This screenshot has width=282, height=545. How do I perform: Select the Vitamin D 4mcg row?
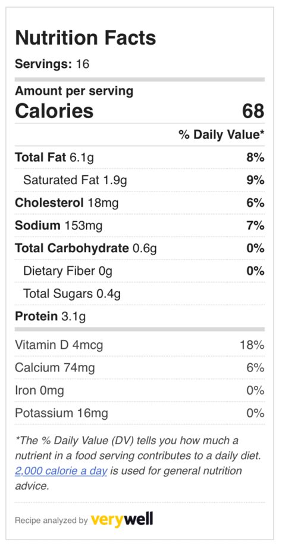[140, 345]
